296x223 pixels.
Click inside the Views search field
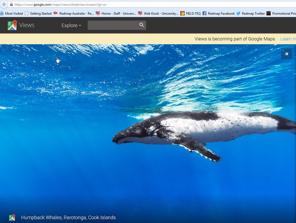[x=113, y=25]
